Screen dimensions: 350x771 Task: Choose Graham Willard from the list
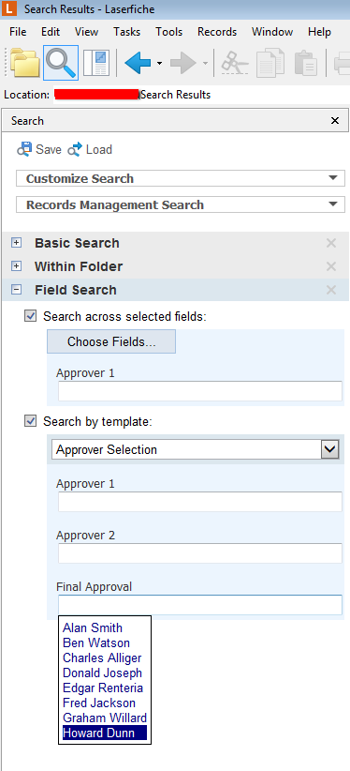pyautogui.click(x=105, y=718)
